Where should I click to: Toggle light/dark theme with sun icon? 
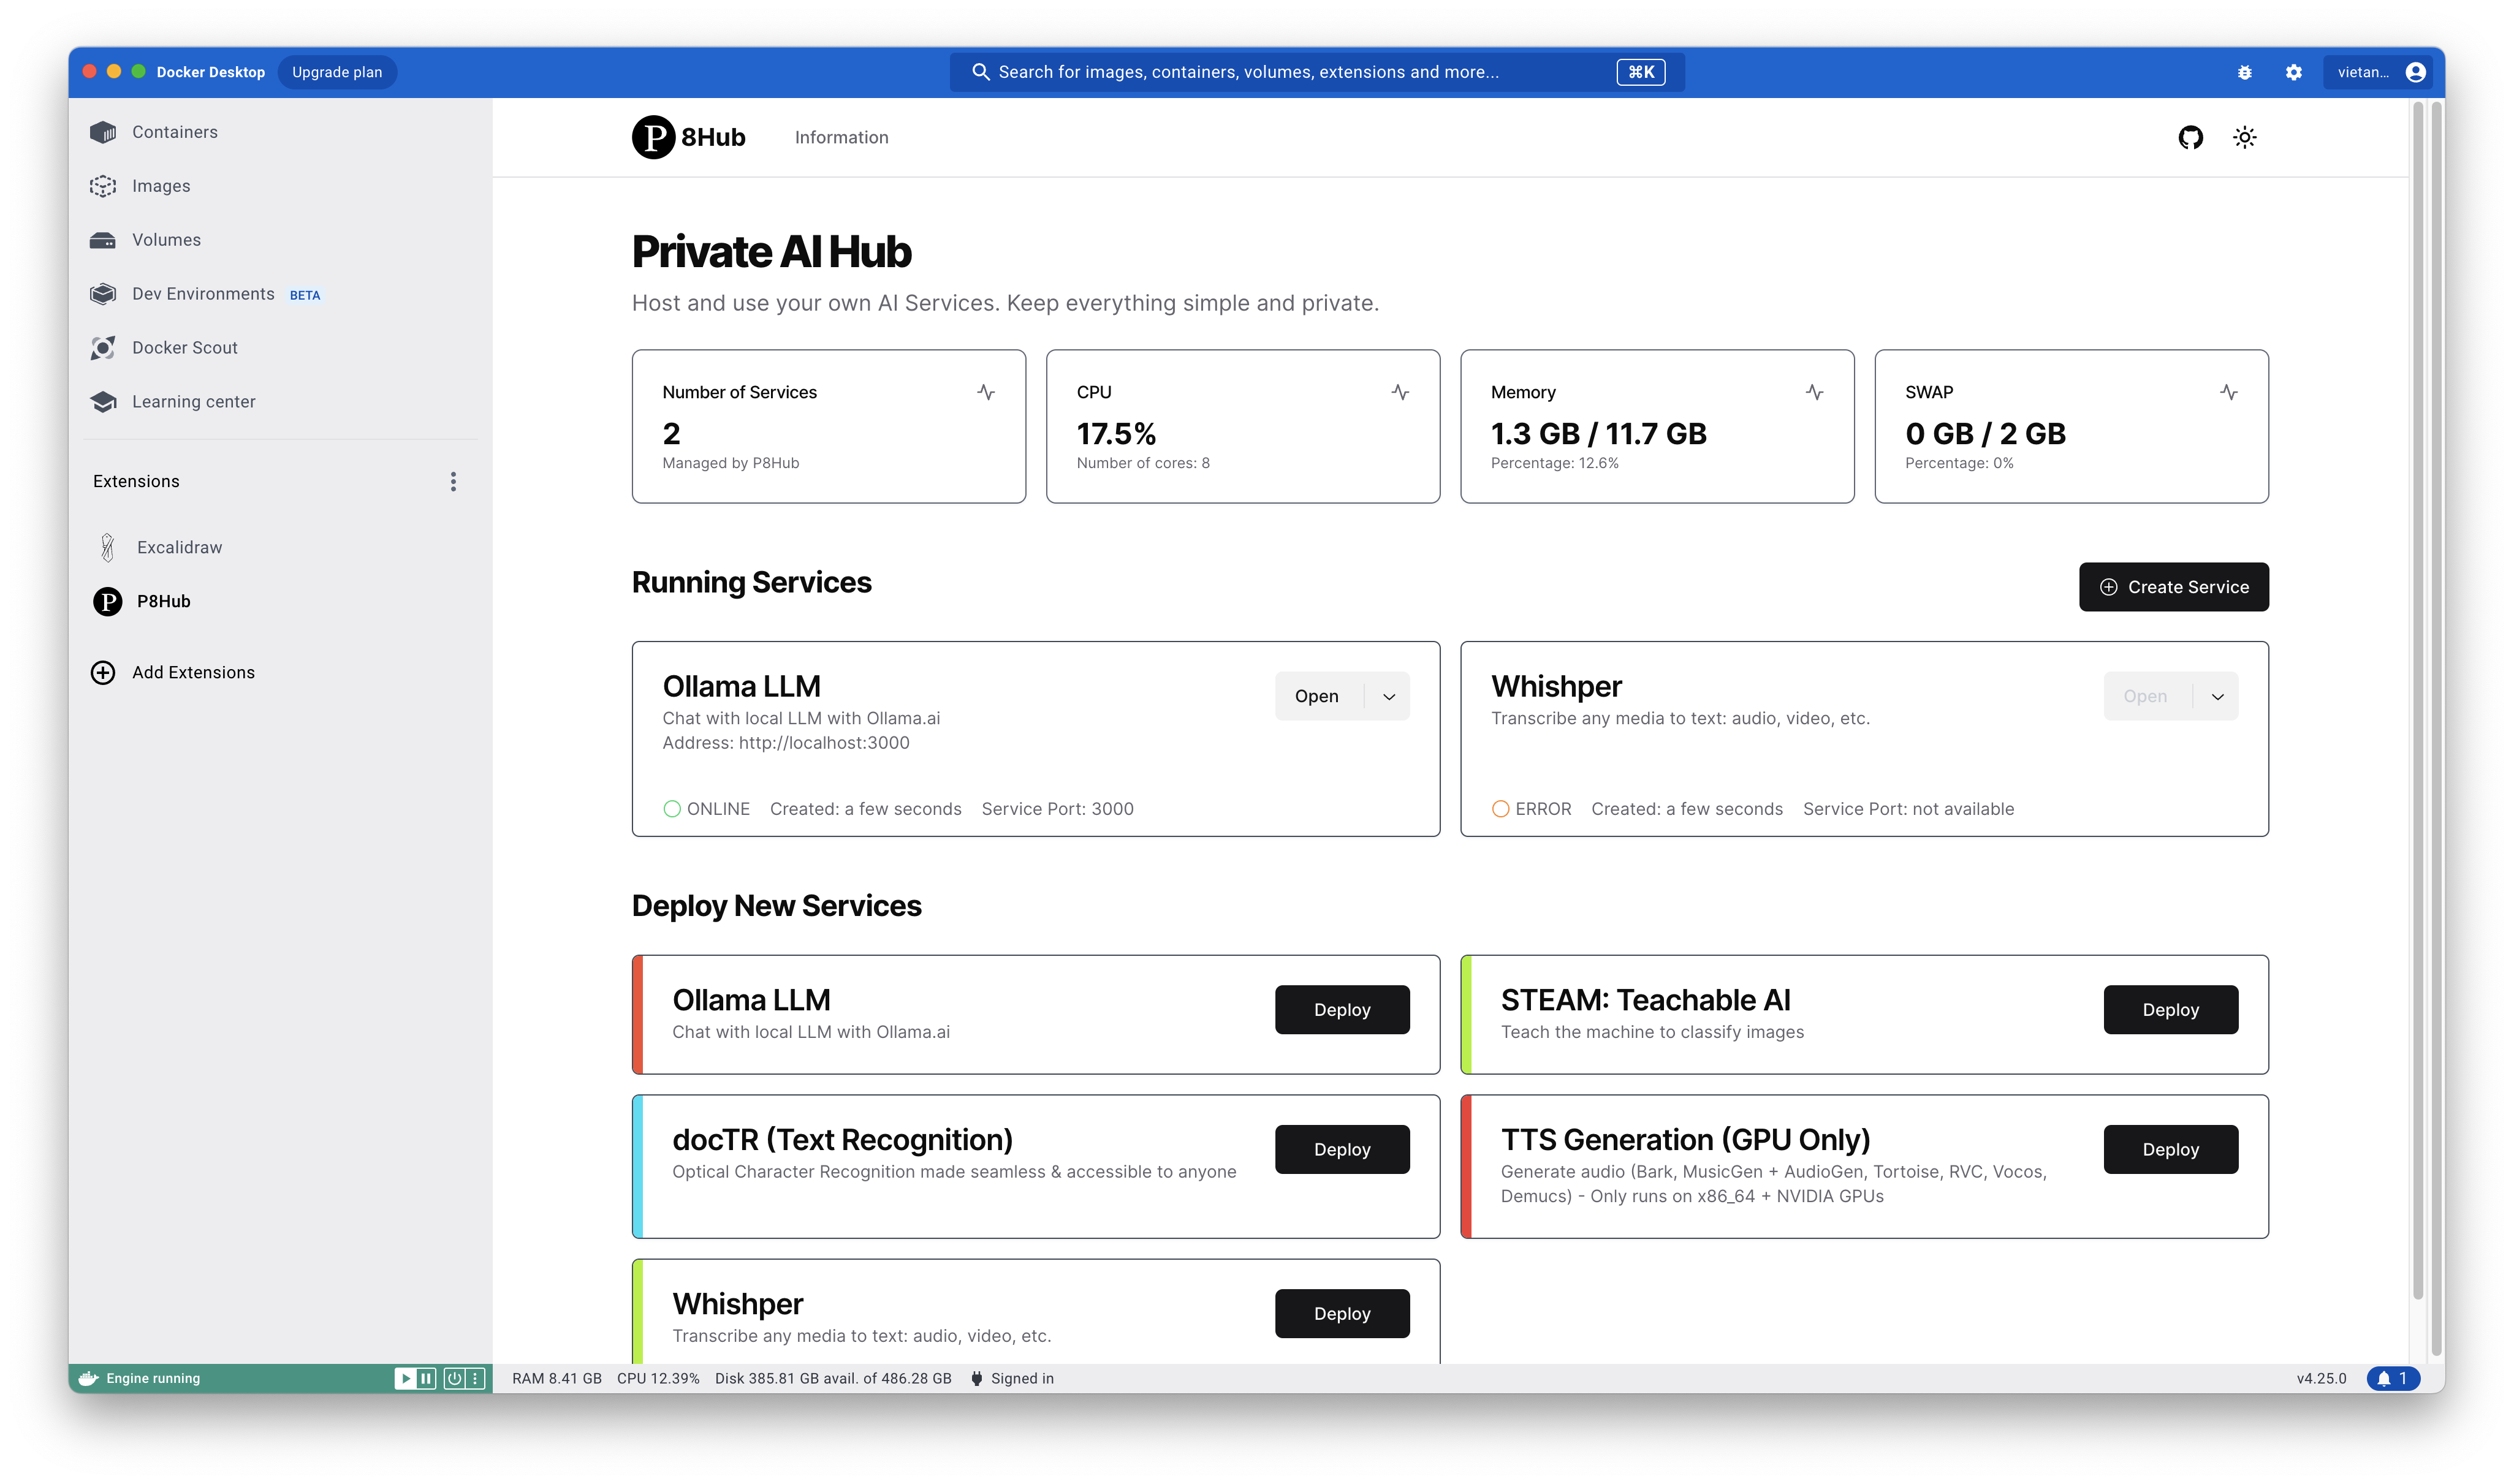[2245, 137]
